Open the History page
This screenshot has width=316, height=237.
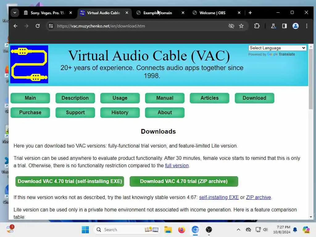(120, 112)
